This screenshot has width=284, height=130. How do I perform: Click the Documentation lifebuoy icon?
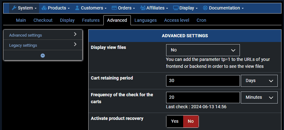click(205, 8)
